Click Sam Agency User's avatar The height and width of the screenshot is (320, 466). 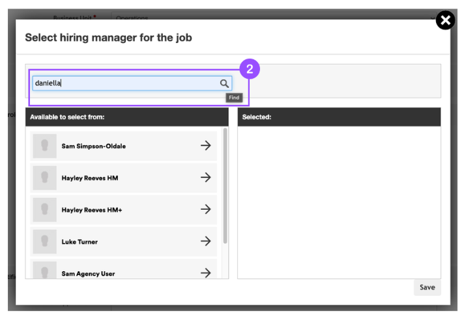[x=44, y=272]
